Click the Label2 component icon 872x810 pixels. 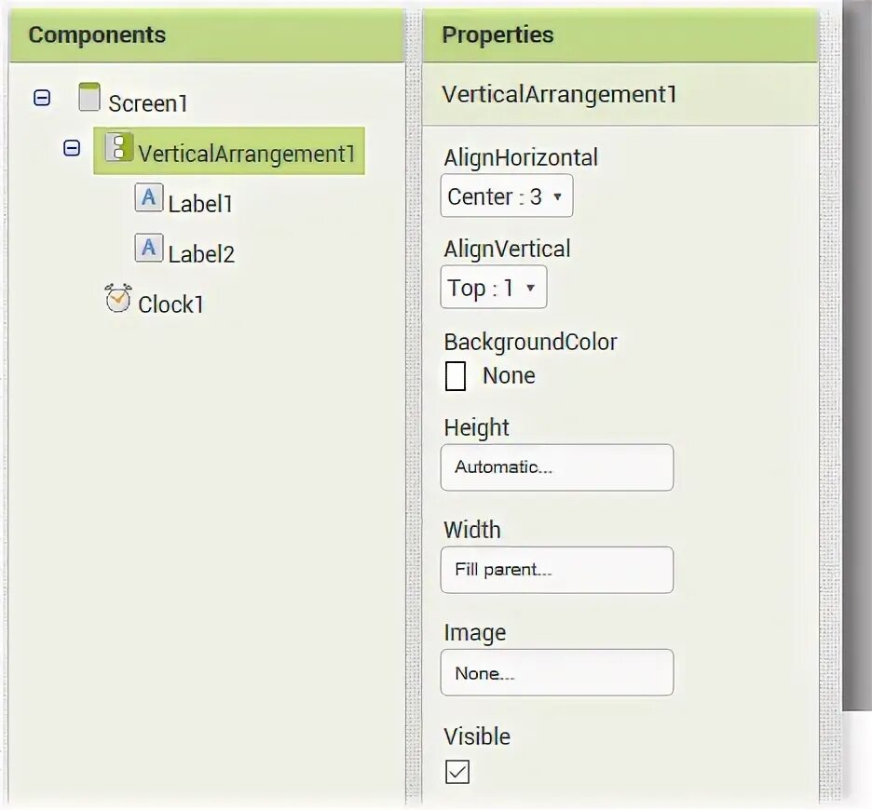[148, 248]
